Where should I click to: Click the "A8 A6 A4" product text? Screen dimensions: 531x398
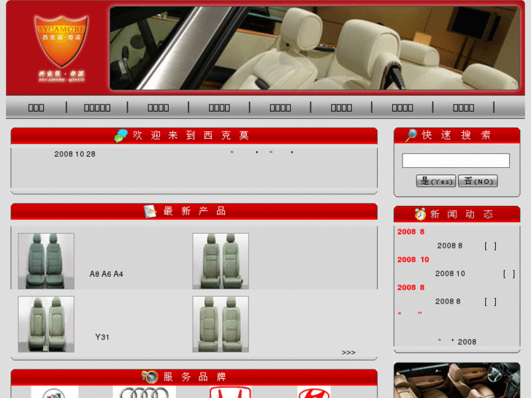tap(107, 274)
